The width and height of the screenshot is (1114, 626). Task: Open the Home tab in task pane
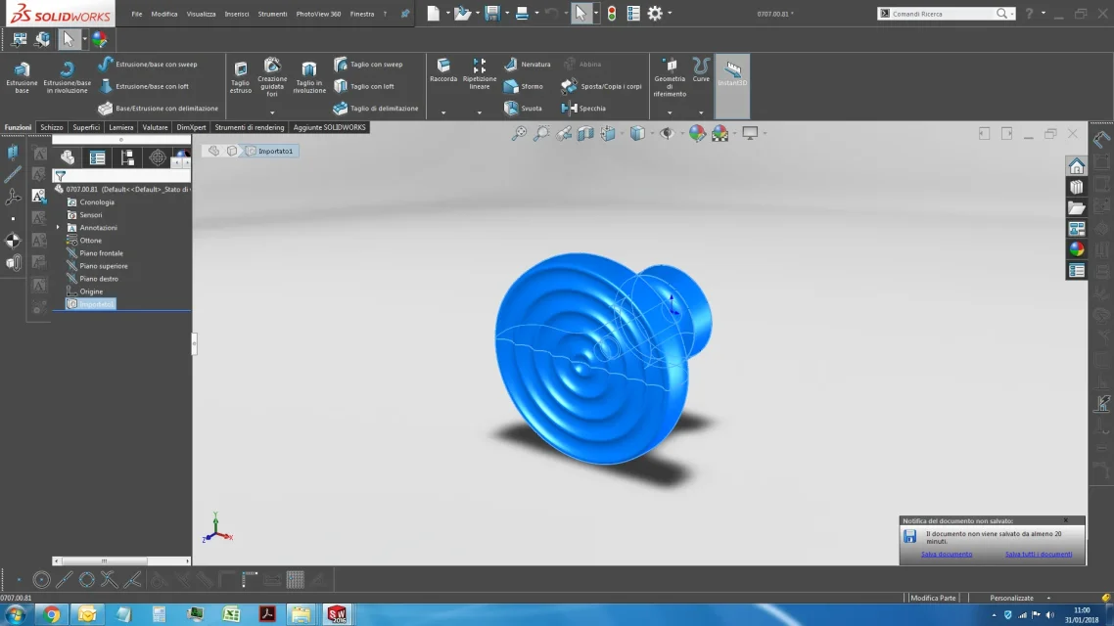tap(1077, 166)
